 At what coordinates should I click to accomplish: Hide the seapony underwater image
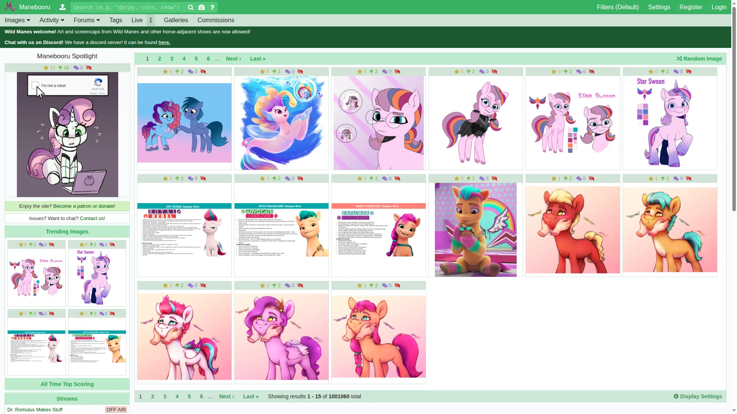coord(301,72)
